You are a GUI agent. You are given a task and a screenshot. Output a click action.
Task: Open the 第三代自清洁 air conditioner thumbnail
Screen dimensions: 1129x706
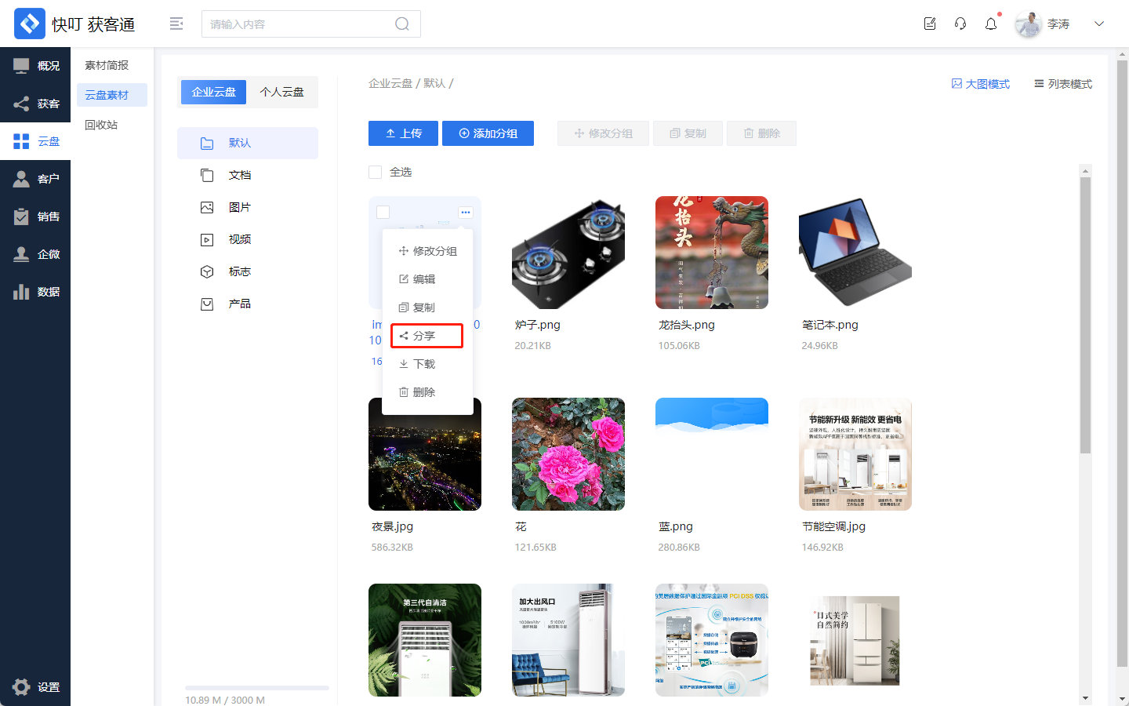(425, 640)
